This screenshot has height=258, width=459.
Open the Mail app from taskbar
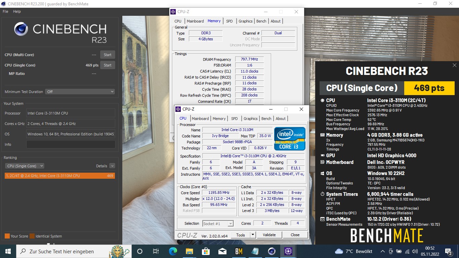[x=222, y=251]
